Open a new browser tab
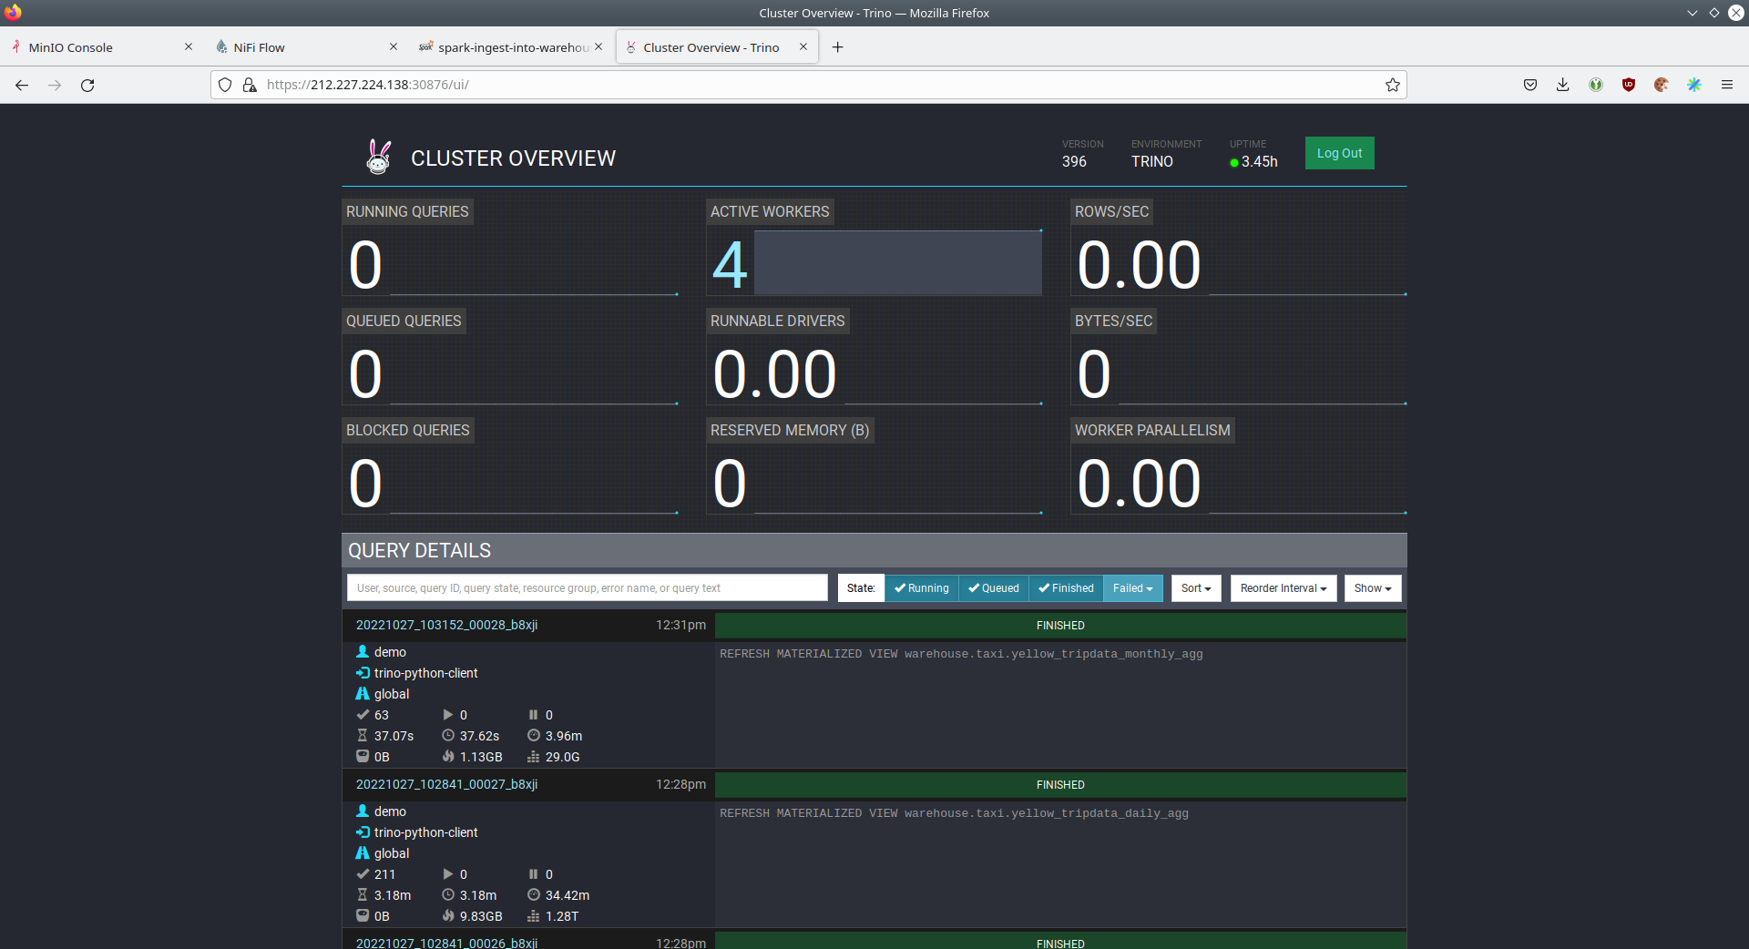Screen dimensions: 1749x949 tap(837, 47)
